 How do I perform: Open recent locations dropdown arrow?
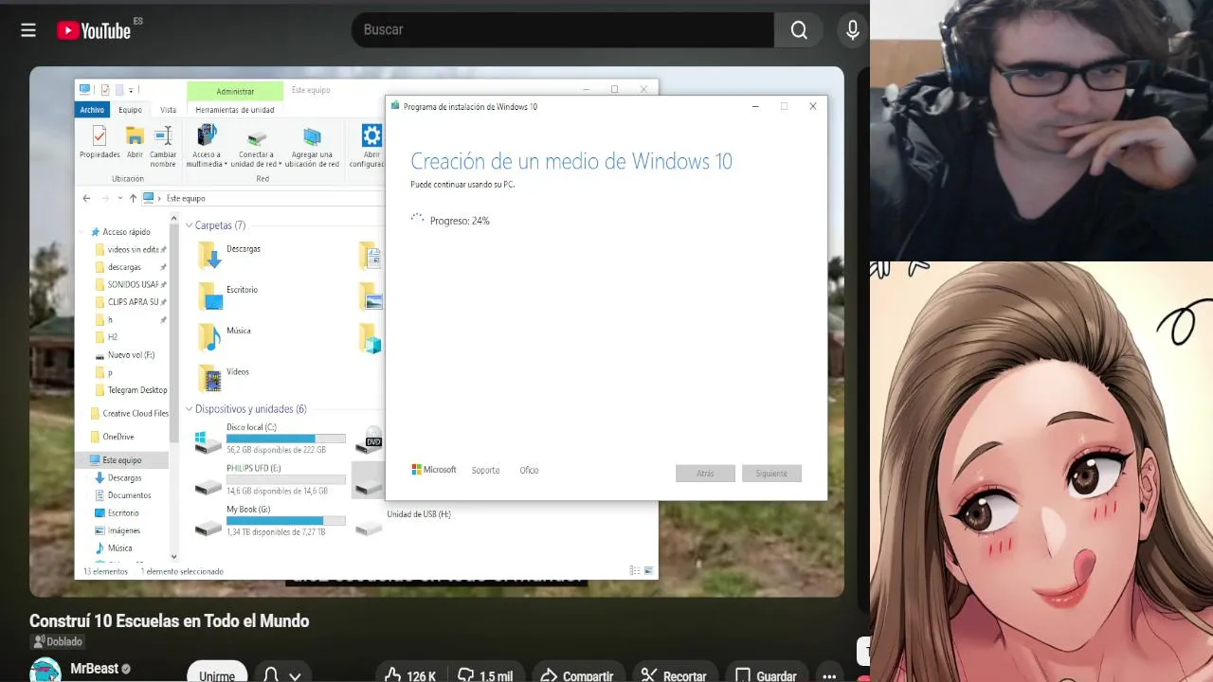[119, 198]
